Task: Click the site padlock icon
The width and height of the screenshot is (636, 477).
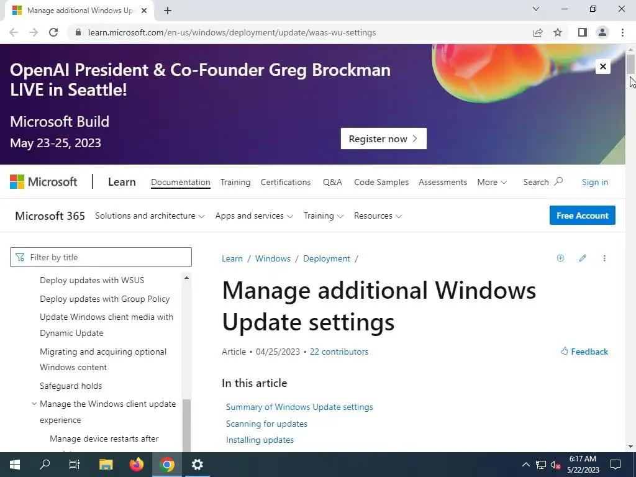Action: coord(78,32)
